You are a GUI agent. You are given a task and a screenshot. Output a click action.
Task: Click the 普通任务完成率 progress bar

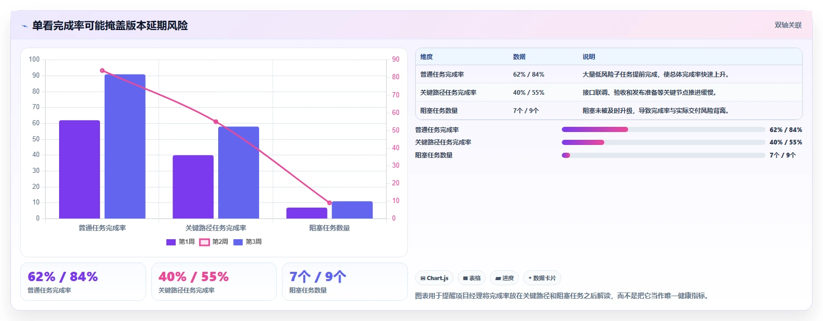663,129
